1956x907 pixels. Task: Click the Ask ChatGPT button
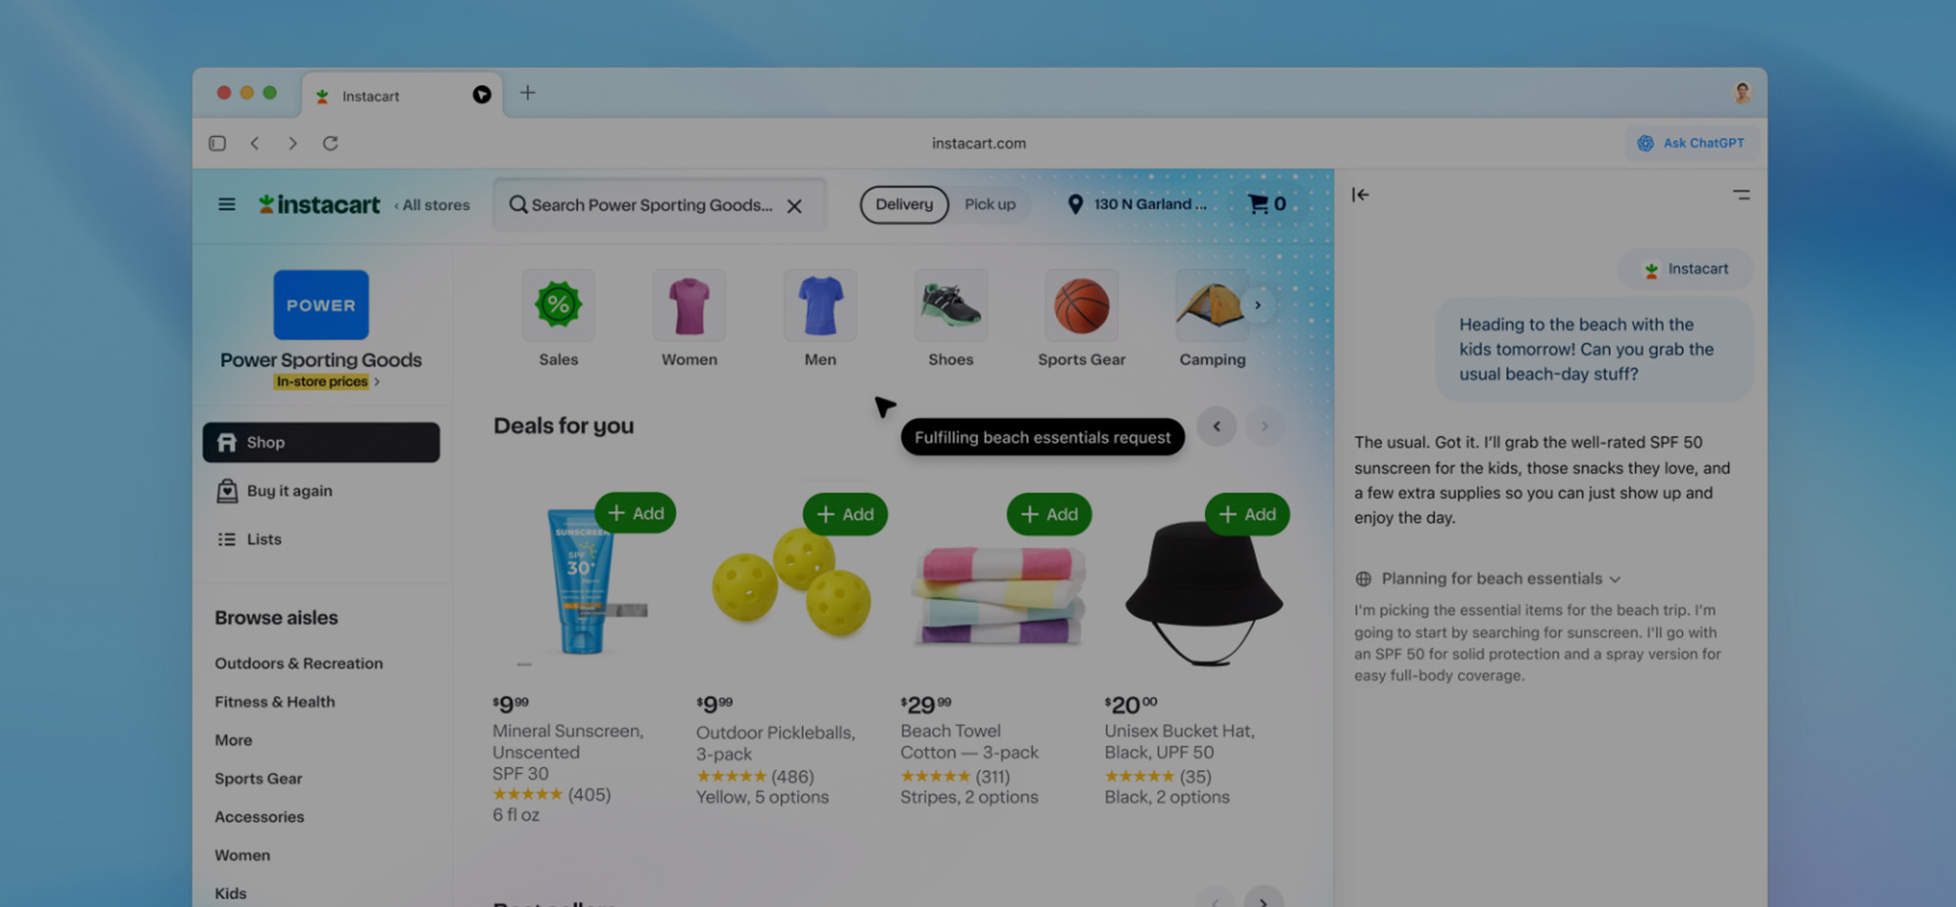tap(1692, 143)
